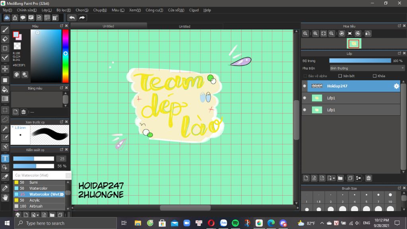Activate the Move tool
The height and width of the screenshot is (229, 407).
point(5,69)
